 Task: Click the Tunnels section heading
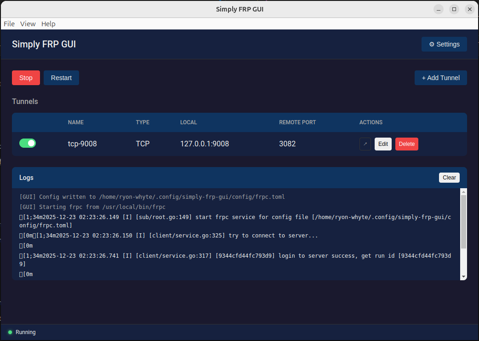click(25, 101)
